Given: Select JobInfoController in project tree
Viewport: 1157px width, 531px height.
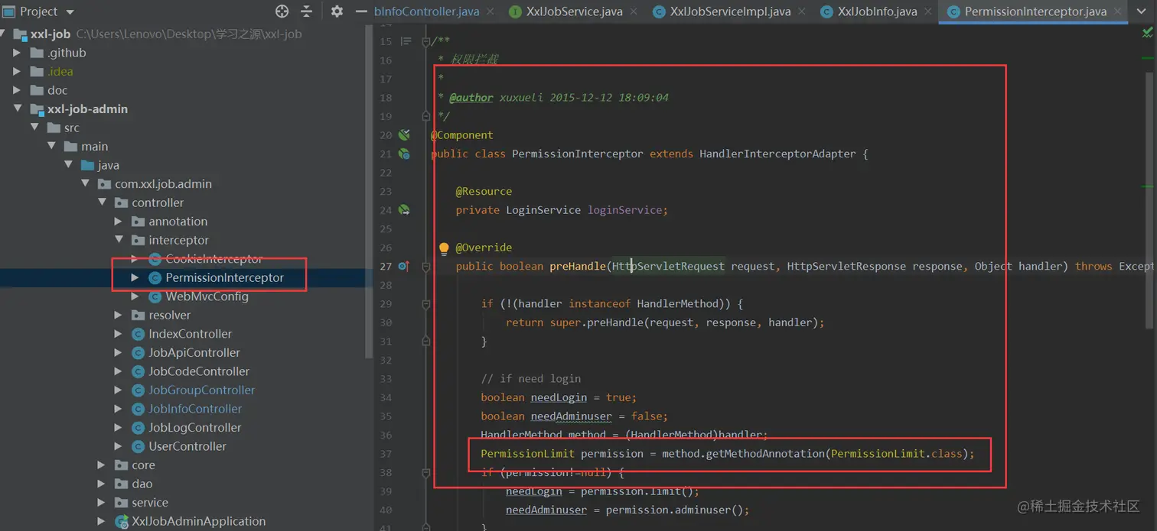Looking at the screenshot, I should (195, 409).
